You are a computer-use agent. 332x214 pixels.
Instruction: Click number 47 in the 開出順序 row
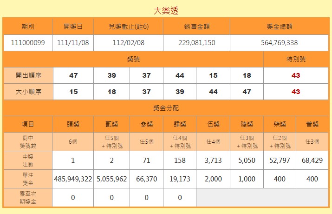tap(73, 75)
